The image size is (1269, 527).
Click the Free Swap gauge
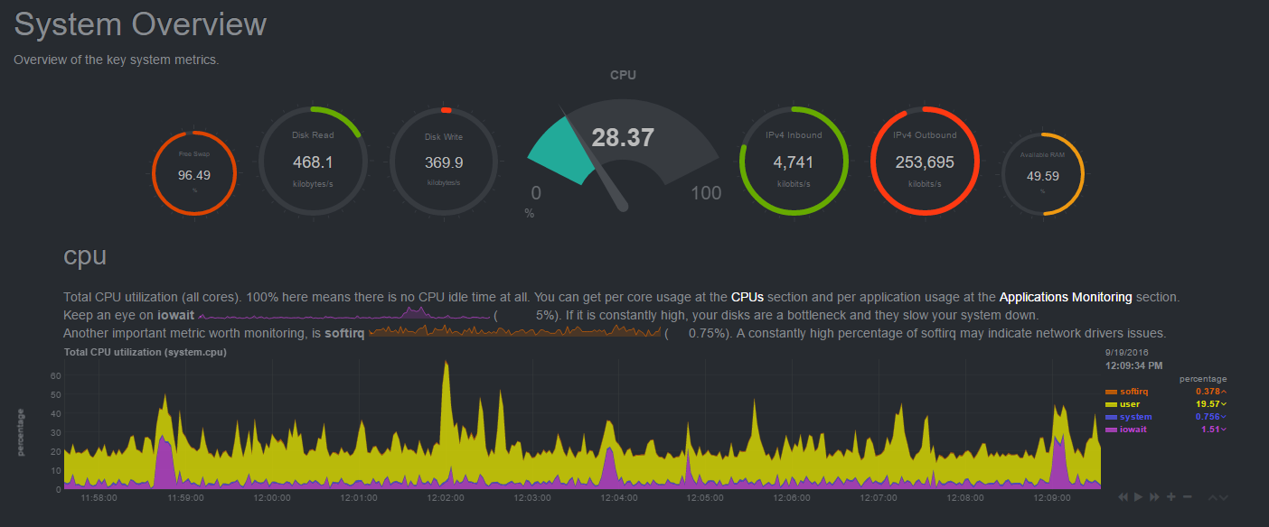click(194, 173)
